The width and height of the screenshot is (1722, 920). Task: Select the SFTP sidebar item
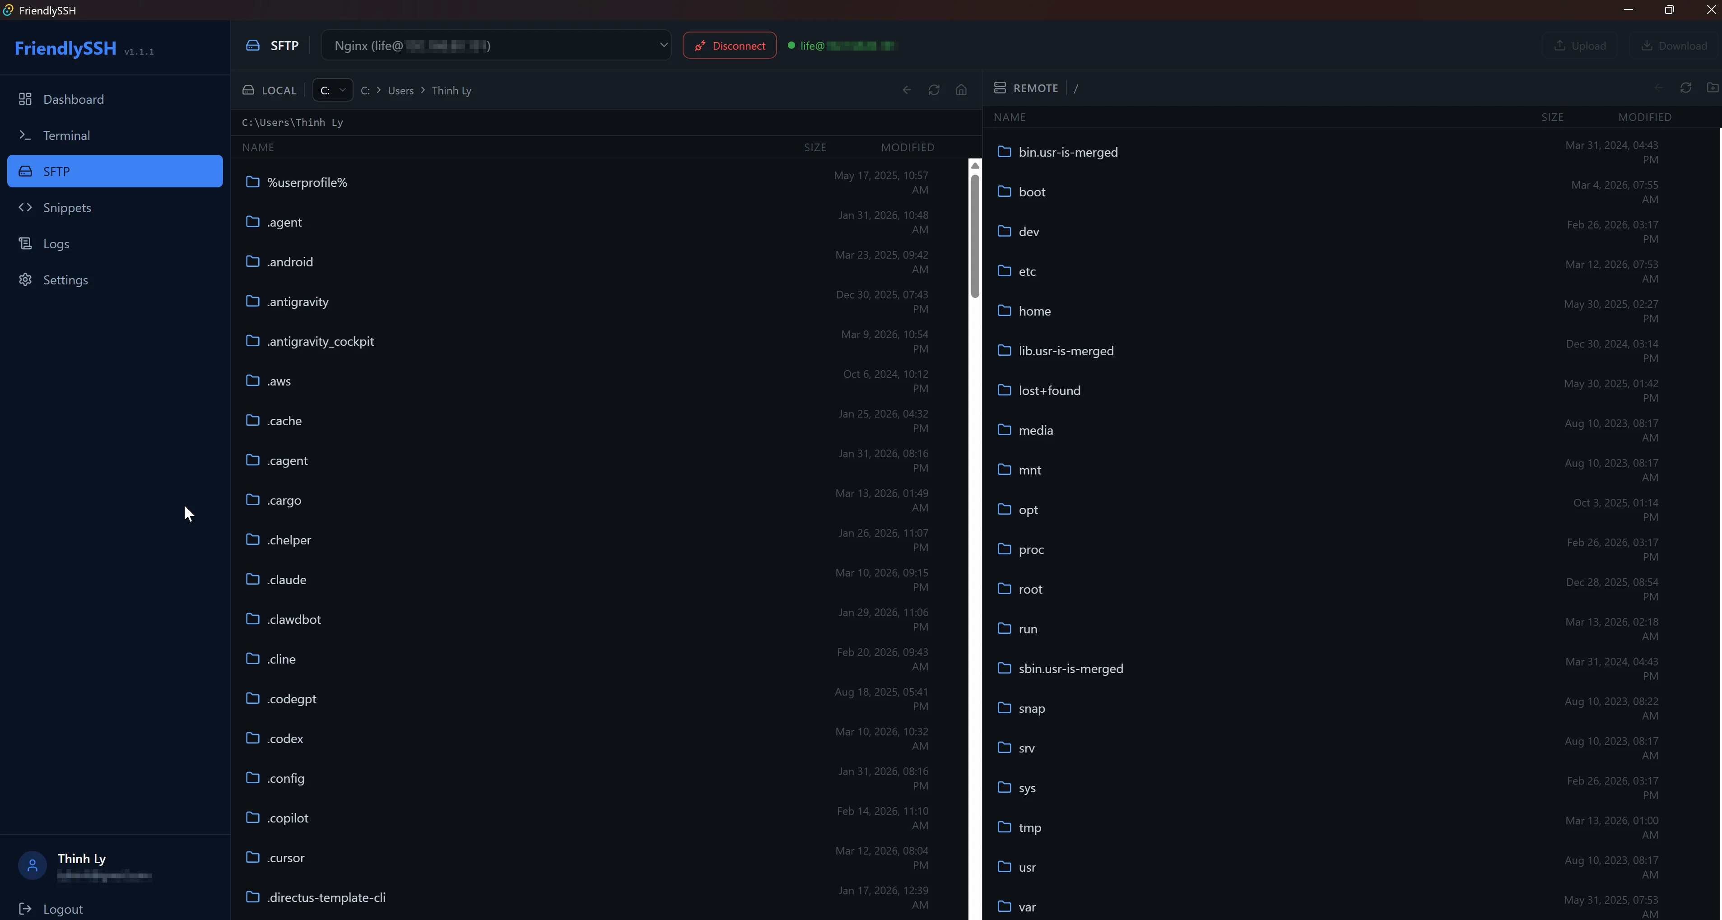pyautogui.click(x=115, y=171)
